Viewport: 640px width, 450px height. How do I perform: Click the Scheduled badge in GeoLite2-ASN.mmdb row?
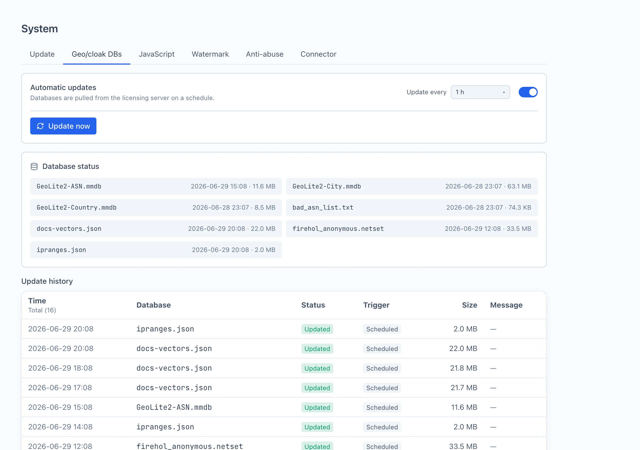(382, 407)
